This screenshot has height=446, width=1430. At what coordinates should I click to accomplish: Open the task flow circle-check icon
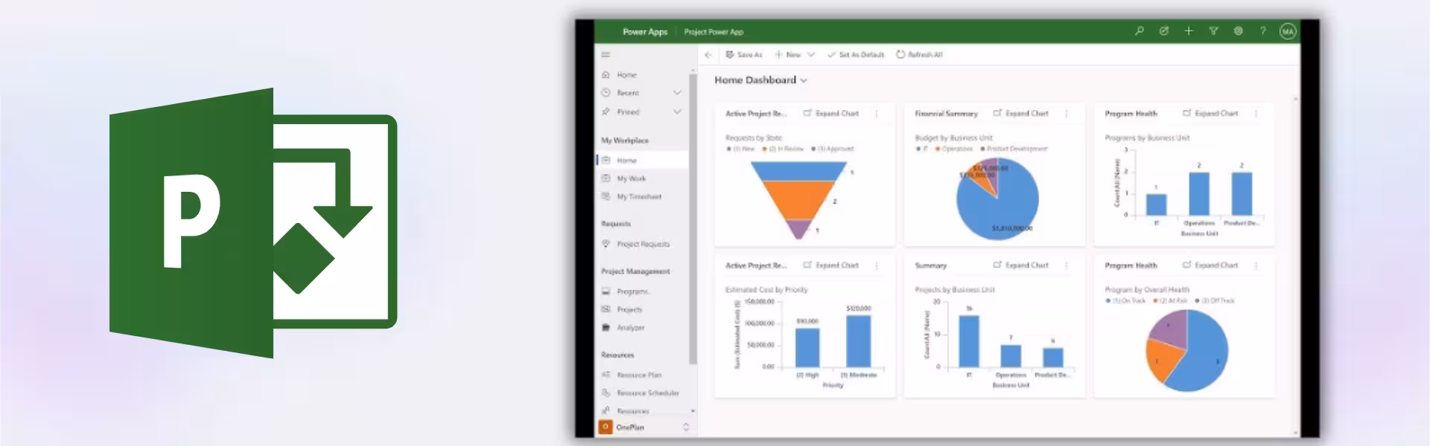coord(1163,31)
